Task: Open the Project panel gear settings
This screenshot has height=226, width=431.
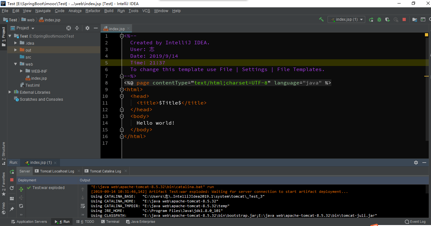Action: click(x=87, y=28)
